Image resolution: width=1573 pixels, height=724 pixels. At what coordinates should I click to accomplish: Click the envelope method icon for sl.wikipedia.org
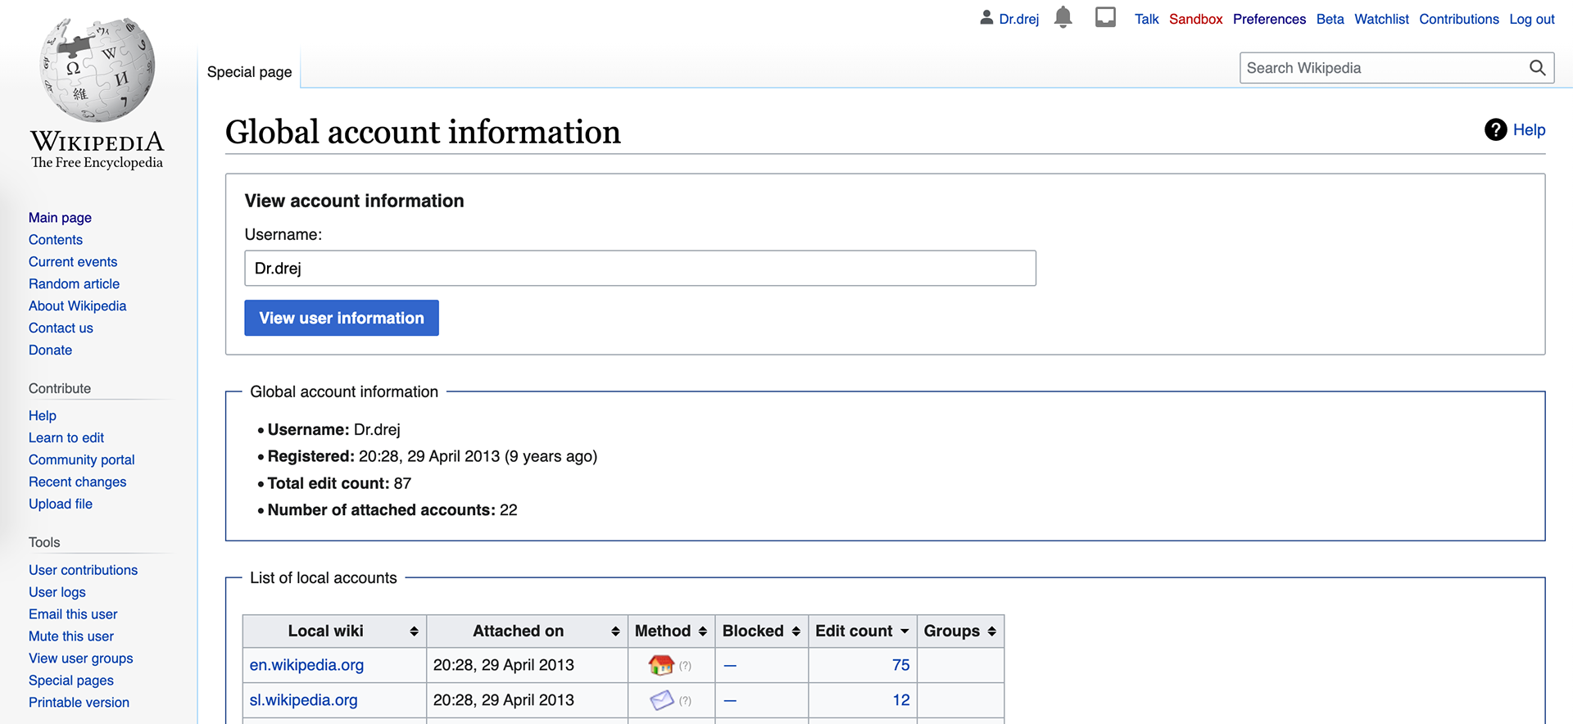tap(661, 700)
